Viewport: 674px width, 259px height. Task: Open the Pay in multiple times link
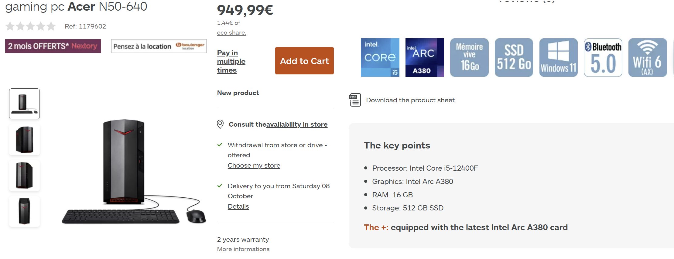coord(231,61)
